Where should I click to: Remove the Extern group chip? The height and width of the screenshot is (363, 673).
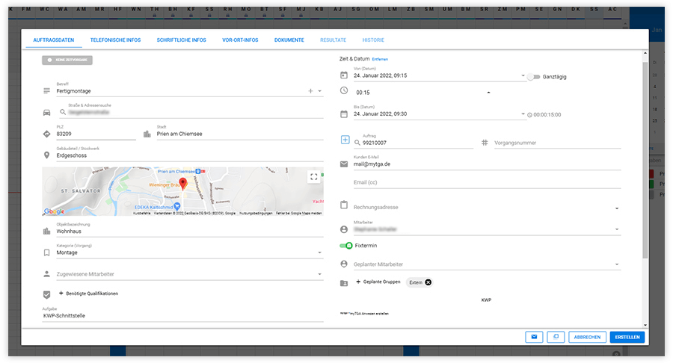pyautogui.click(x=428, y=282)
